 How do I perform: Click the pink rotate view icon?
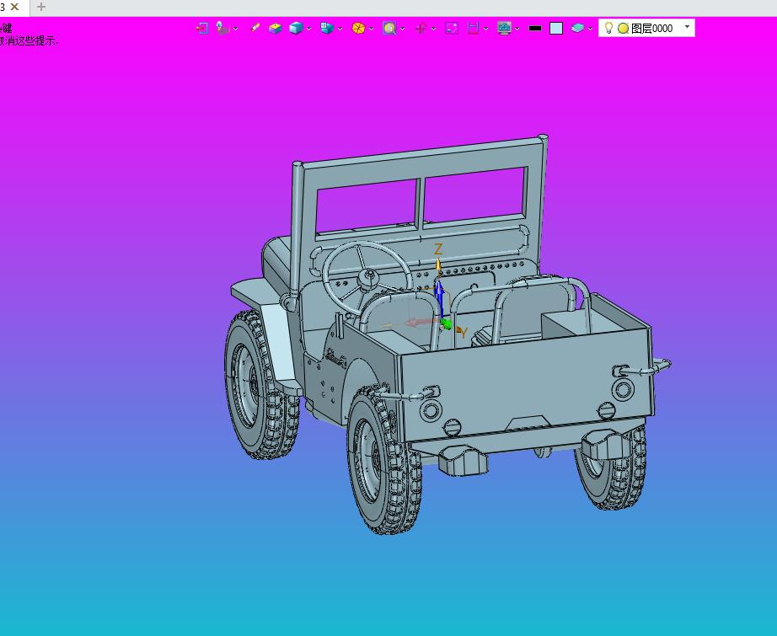[x=421, y=29]
